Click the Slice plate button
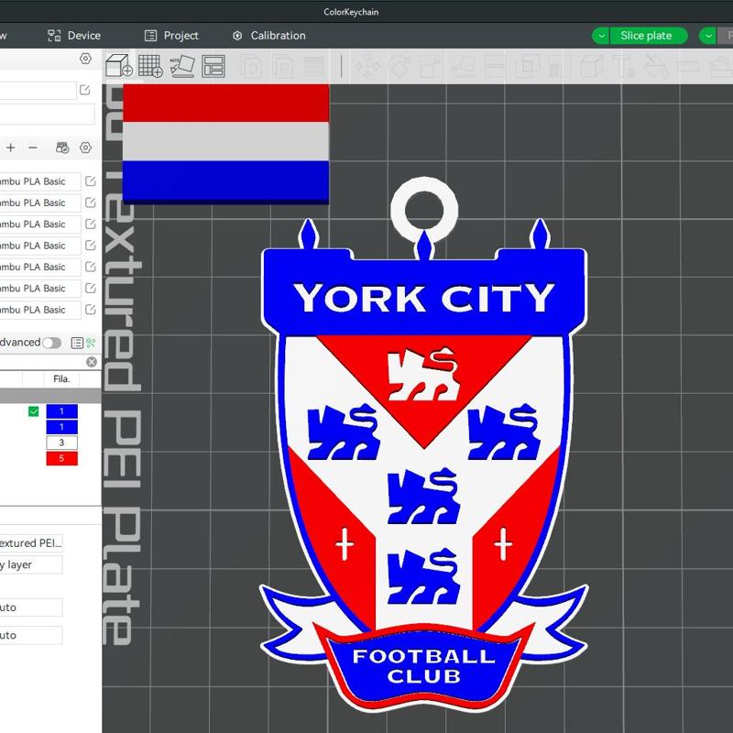Viewport: 733px width, 733px height. pos(648,36)
